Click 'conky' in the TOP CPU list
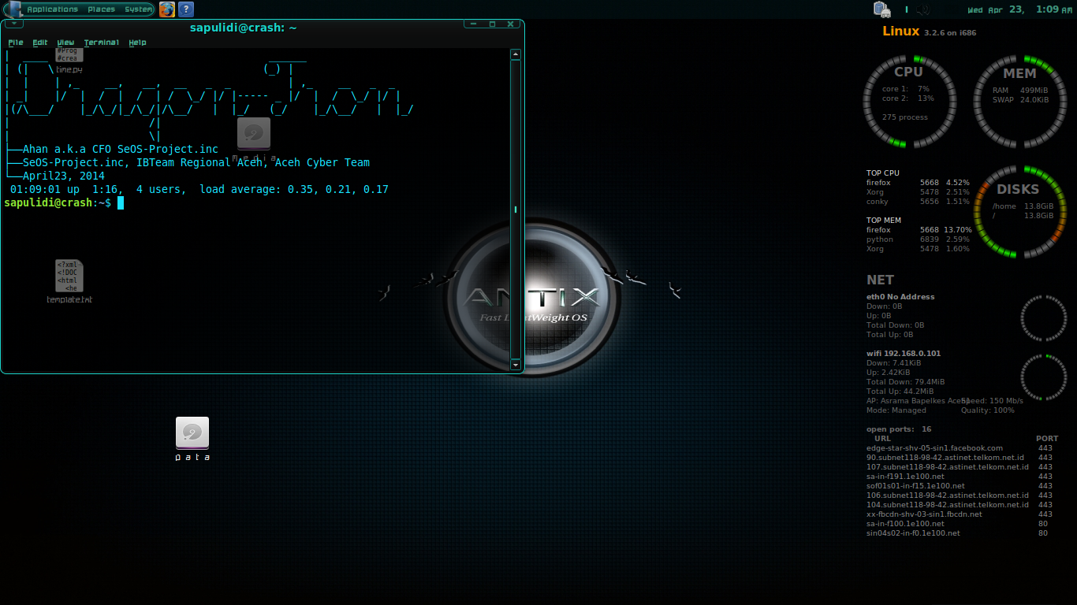This screenshot has height=605, width=1077. tap(878, 202)
